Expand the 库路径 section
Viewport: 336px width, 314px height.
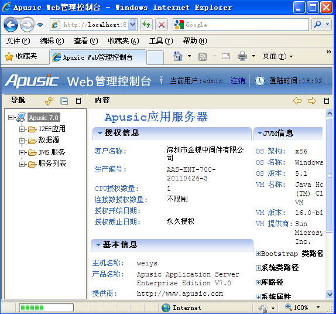[x=258, y=282]
